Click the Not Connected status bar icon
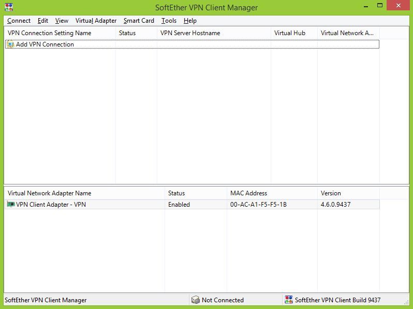Screen dimensions: 413x309 coord(195,300)
